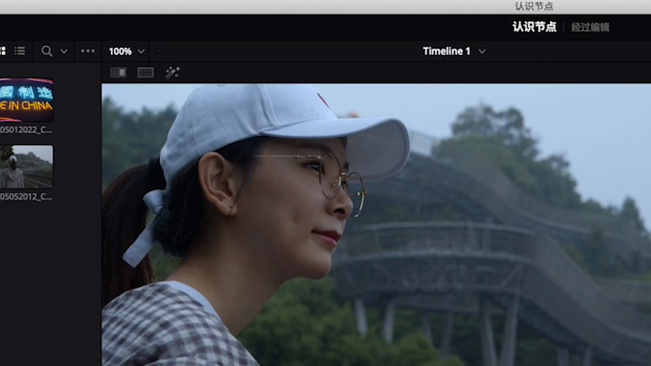Screen dimensions: 651x366
Task: Click the magnifying glass search icon
Action: click(x=46, y=51)
